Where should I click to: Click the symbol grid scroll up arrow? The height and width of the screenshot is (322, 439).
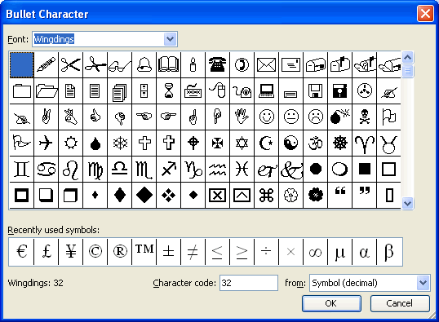[x=408, y=58]
